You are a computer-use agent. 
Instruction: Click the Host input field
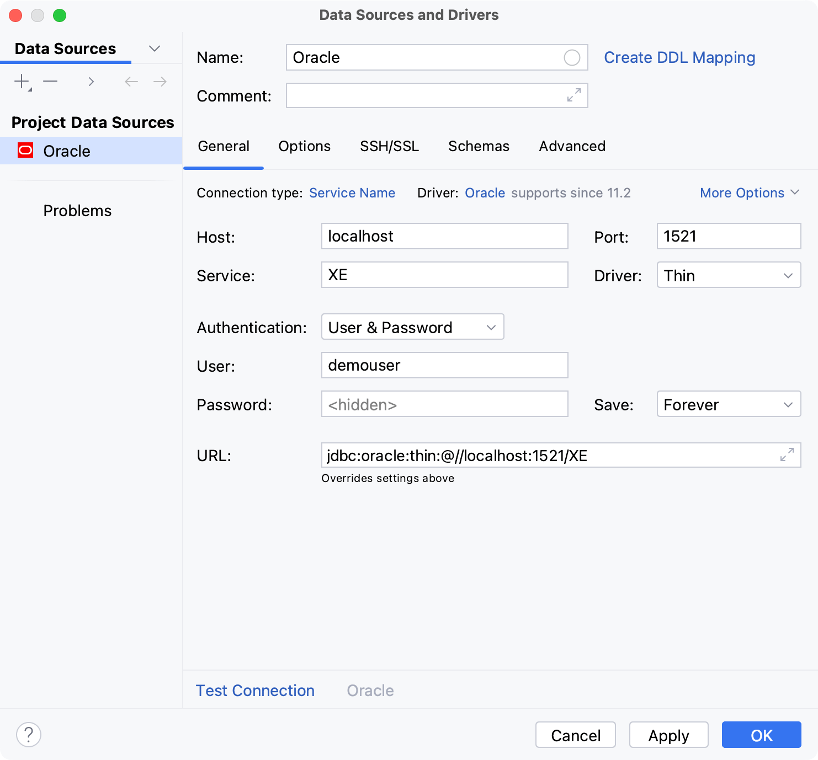click(x=444, y=236)
